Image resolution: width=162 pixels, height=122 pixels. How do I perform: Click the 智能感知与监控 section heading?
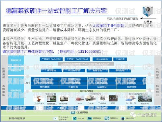tap(138, 94)
